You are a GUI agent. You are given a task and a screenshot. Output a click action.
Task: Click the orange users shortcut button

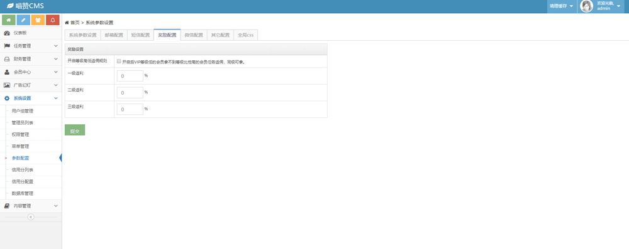point(38,20)
